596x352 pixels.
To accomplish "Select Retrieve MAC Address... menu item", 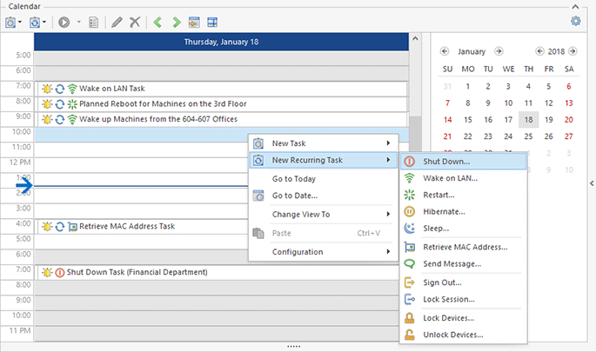I will coord(462,247).
